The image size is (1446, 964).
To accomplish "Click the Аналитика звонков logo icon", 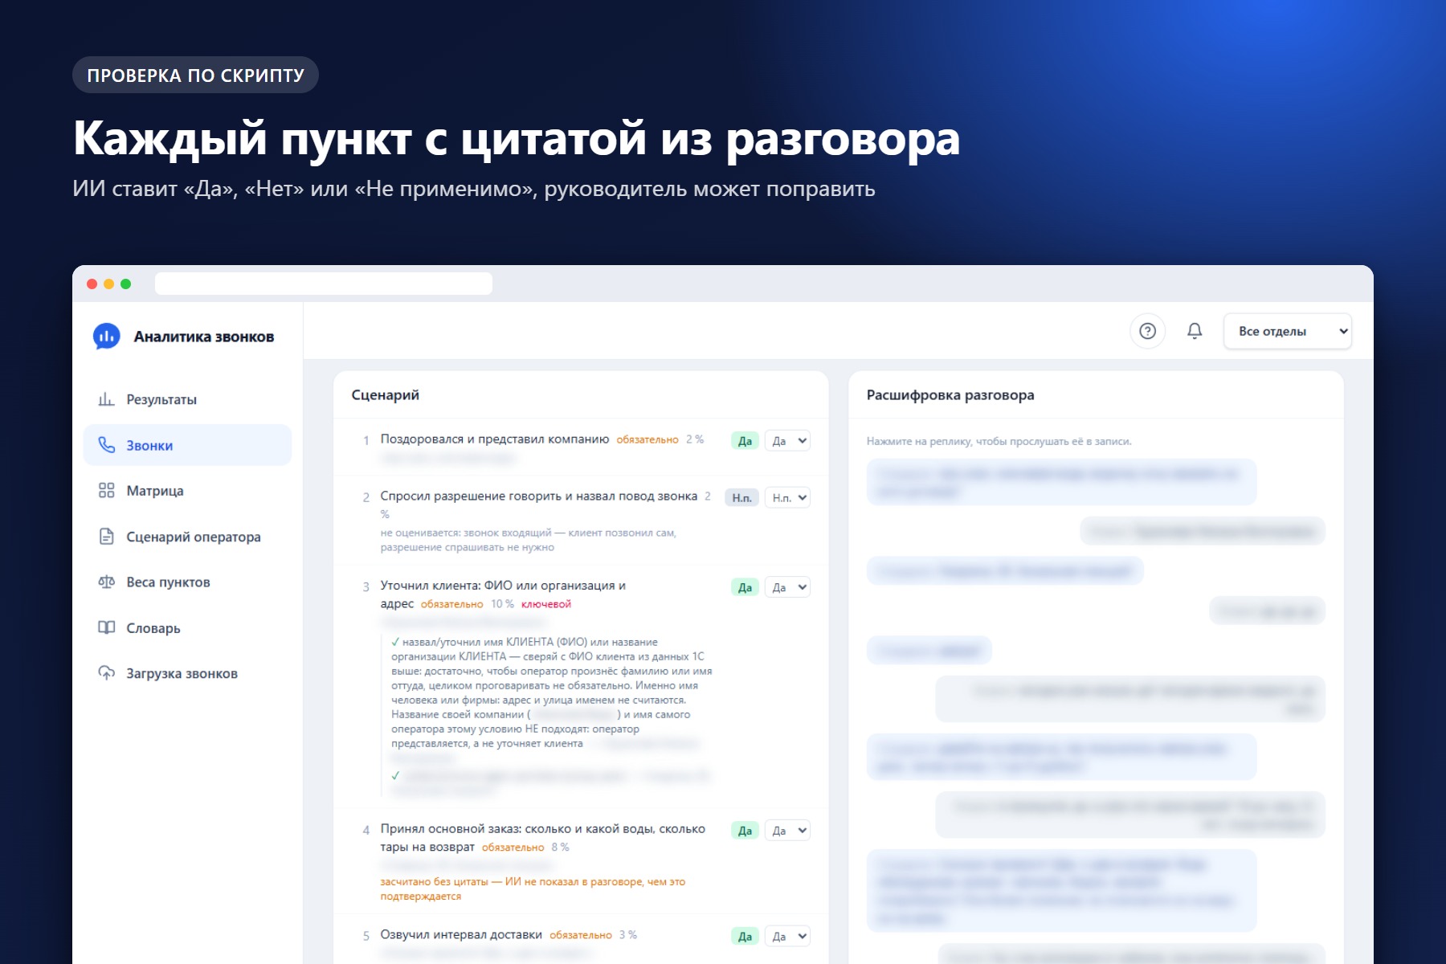I will (107, 337).
